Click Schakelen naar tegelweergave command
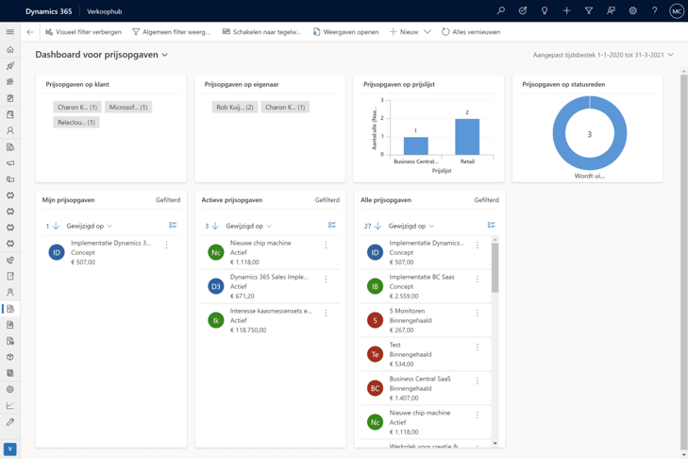 click(x=261, y=31)
